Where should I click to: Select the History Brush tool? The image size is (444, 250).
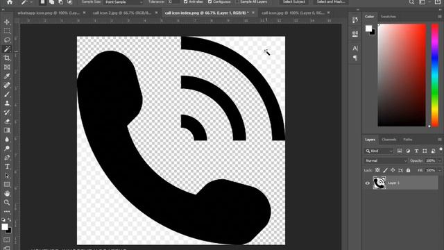click(x=7, y=112)
